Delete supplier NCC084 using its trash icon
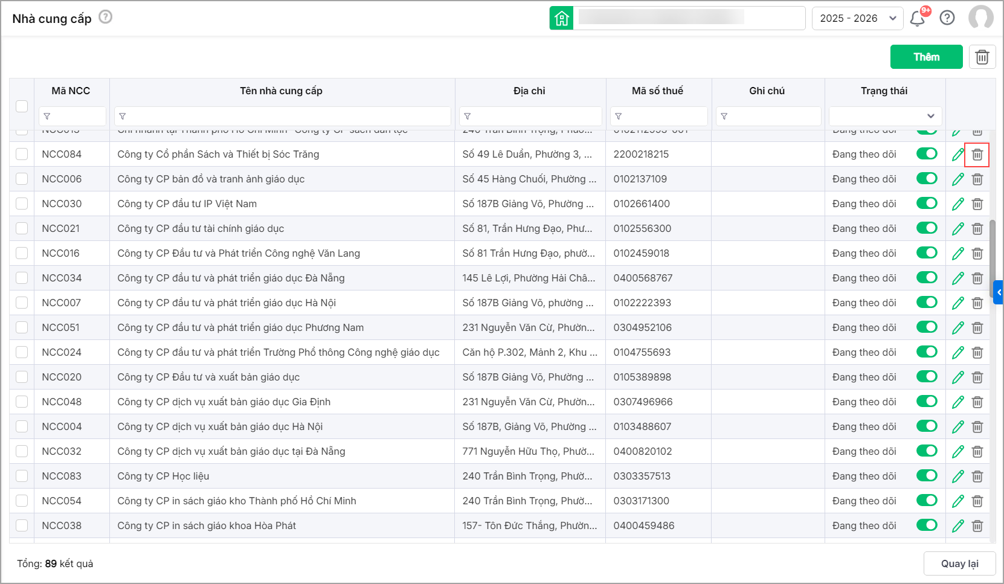Image resolution: width=1004 pixels, height=584 pixels. click(977, 155)
